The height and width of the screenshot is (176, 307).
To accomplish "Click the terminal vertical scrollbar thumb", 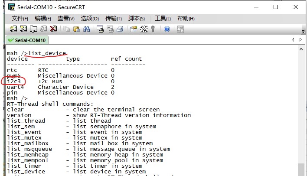I will 301,169.
